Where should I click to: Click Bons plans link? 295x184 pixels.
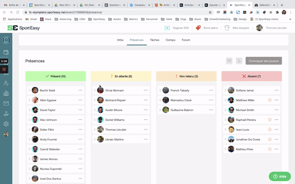210,28
